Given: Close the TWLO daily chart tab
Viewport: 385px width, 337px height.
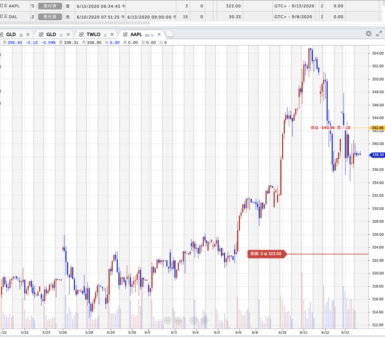Looking at the screenshot, I should (x=112, y=34).
